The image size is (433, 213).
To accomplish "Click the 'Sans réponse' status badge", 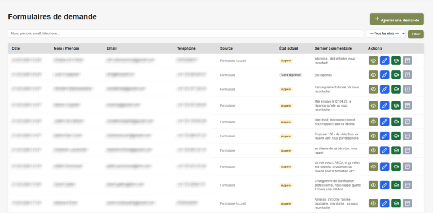I will (x=290, y=75).
